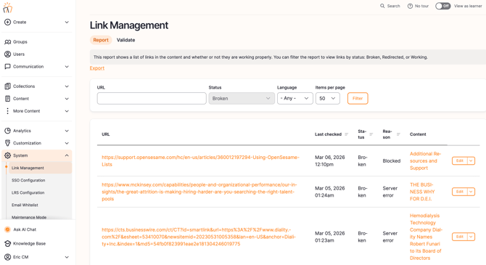The height and width of the screenshot is (265, 486).
Task: Switch to the Validate tab
Action: [x=125, y=40]
